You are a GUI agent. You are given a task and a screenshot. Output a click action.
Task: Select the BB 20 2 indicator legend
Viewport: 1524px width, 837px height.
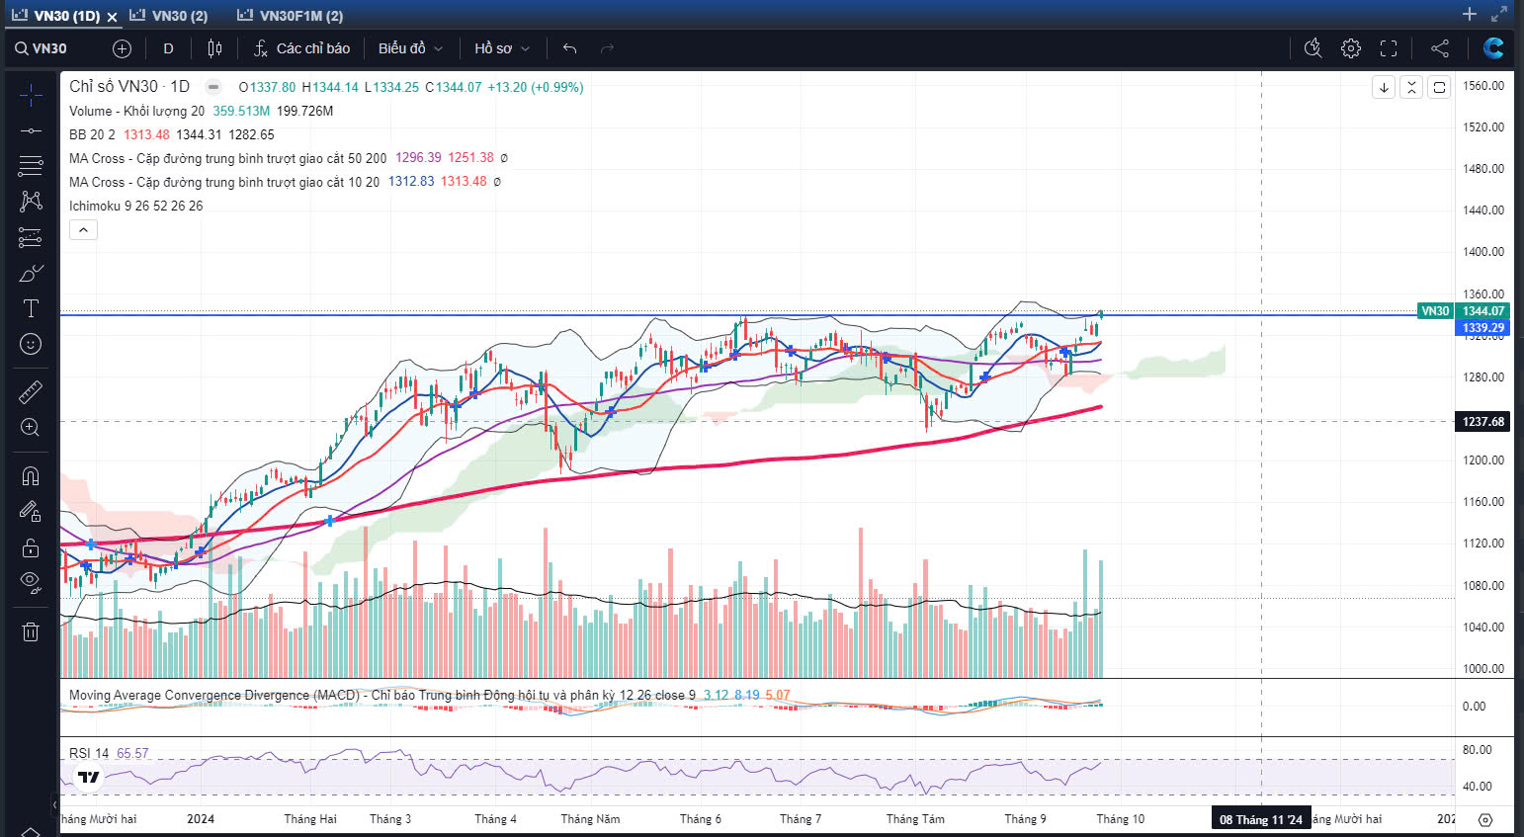tap(92, 134)
